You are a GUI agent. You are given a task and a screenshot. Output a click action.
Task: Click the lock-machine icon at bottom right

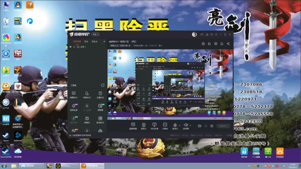tap(244, 153)
